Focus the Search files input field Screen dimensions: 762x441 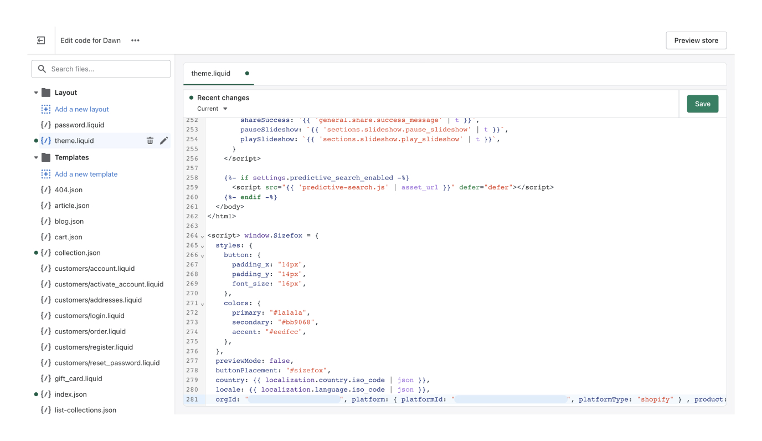coord(101,69)
